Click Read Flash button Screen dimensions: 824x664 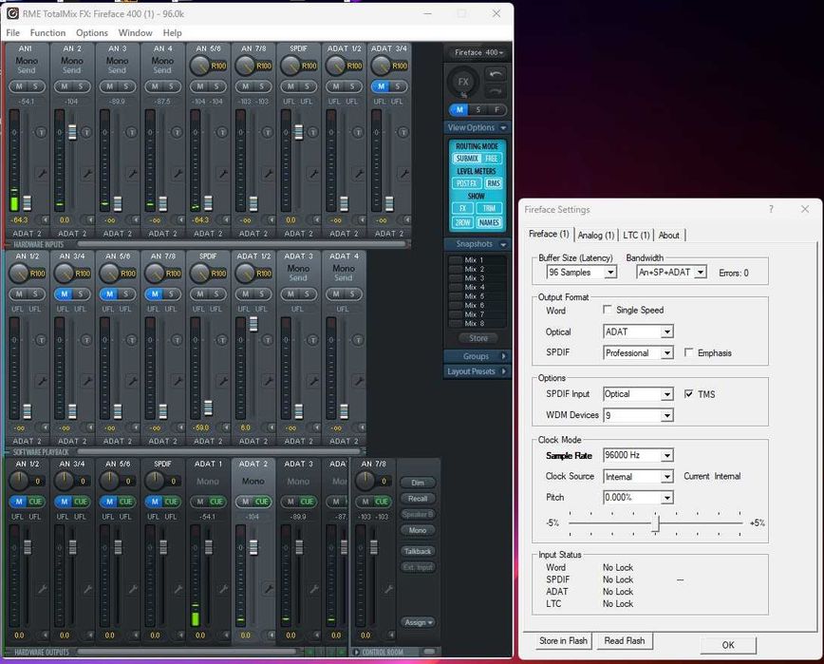click(625, 640)
